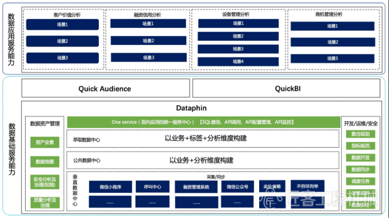This screenshot has height=218, width=389.
Task: Select 场景2 in the 融资信用分析 group
Action: coord(148,40)
